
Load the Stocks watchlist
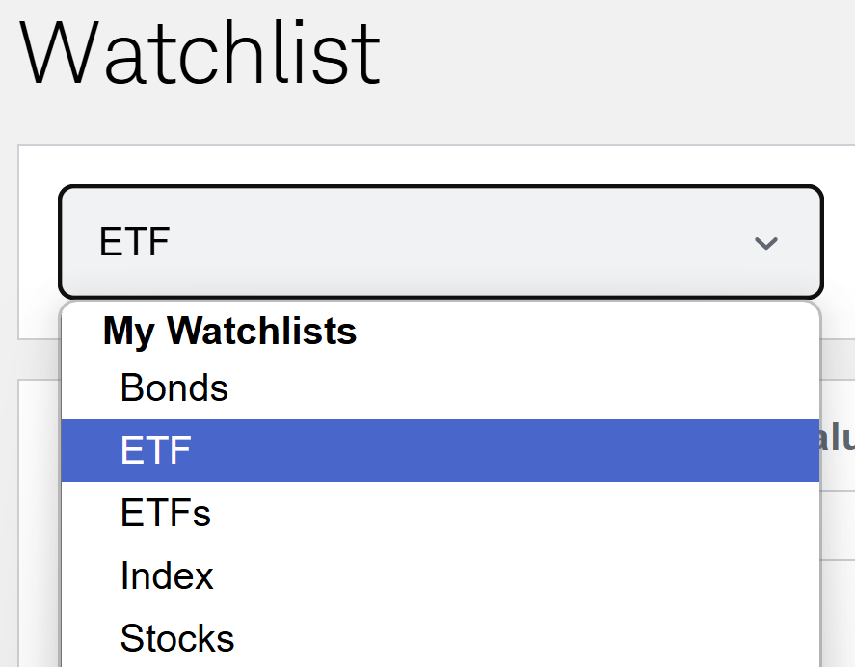click(177, 638)
